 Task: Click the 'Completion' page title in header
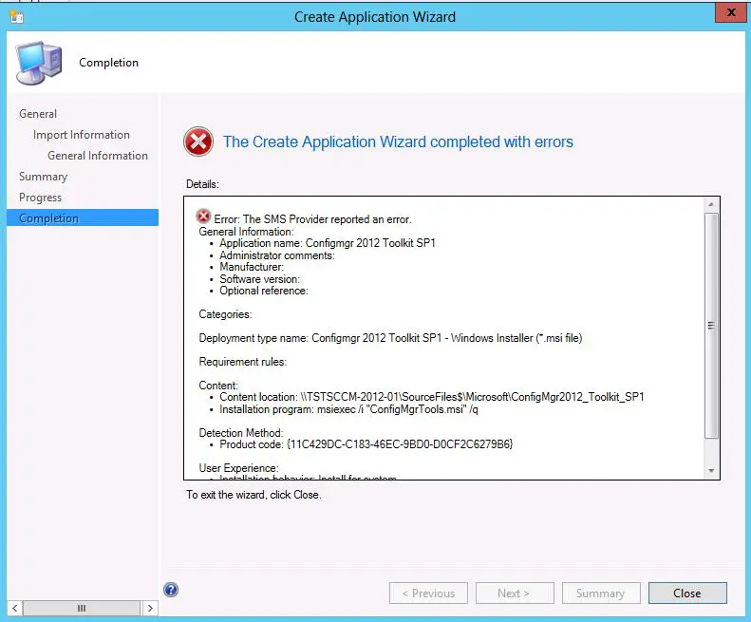tap(109, 63)
